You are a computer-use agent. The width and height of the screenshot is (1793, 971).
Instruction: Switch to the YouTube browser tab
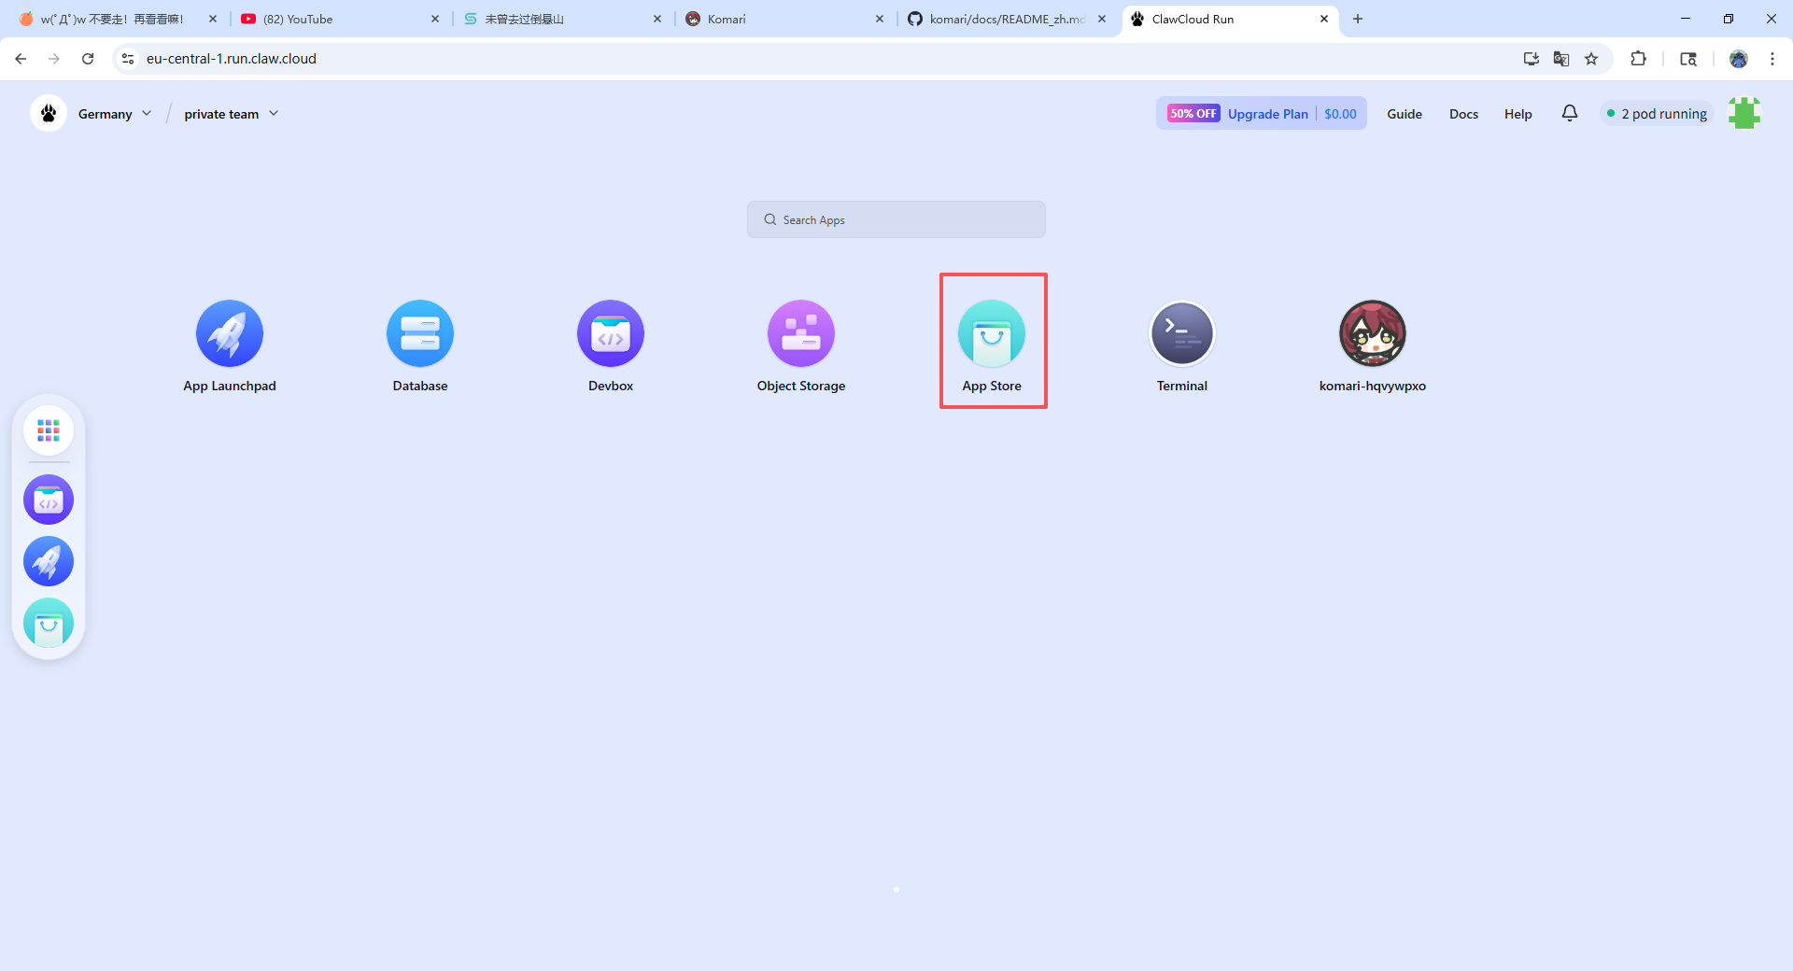(338, 19)
